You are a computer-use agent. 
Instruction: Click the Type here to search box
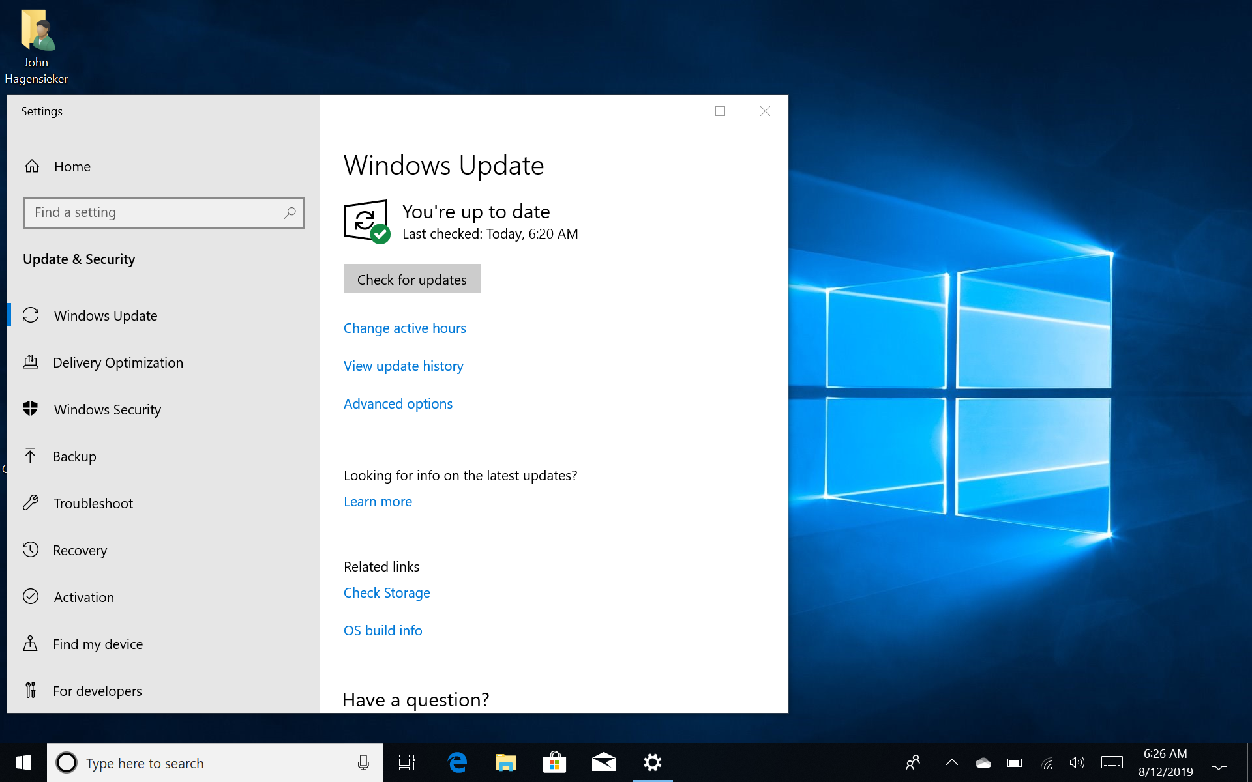pyautogui.click(x=215, y=762)
